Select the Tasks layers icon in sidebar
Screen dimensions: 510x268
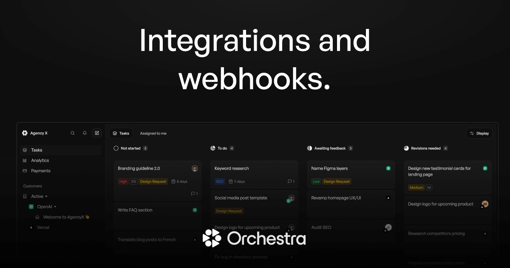click(24, 150)
